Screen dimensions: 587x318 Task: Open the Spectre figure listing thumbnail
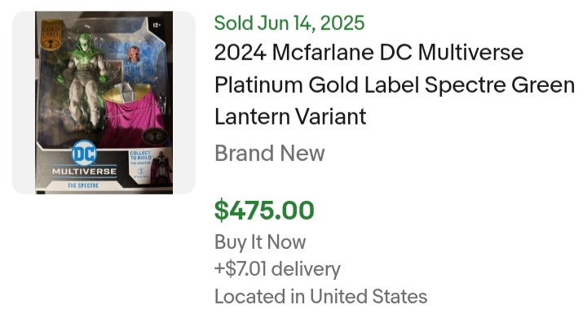click(104, 102)
